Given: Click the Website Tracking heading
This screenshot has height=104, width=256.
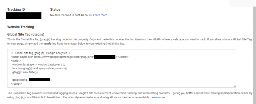Looking at the screenshot, I should [x=20, y=27].
